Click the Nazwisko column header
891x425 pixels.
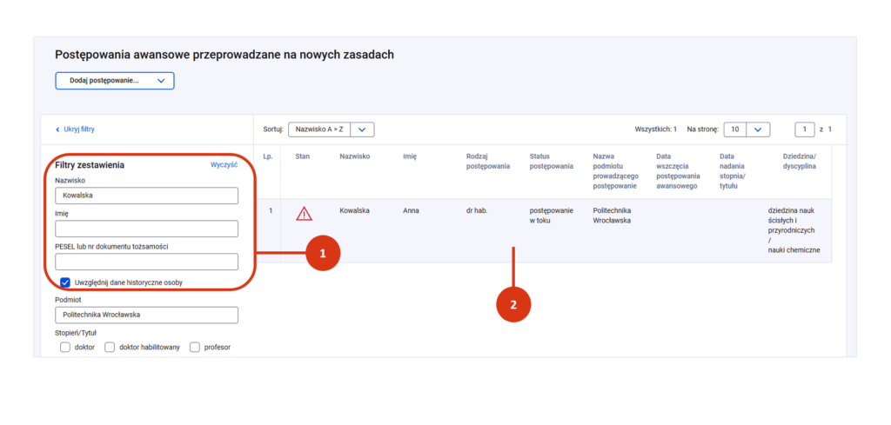pyautogui.click(x=355, y=156)
